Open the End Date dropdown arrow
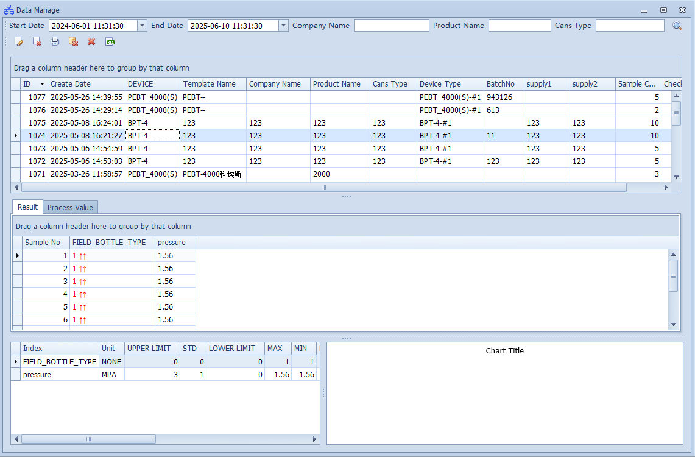Image resolution: width=695 pixels, height=457 pixels. (284, 26)
